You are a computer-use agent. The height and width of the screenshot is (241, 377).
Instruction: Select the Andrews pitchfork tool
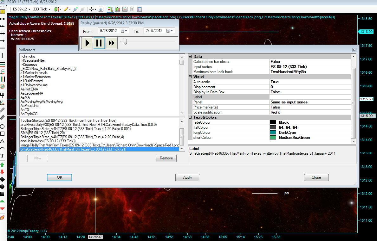pyautogui.click(x=3, y=96)
